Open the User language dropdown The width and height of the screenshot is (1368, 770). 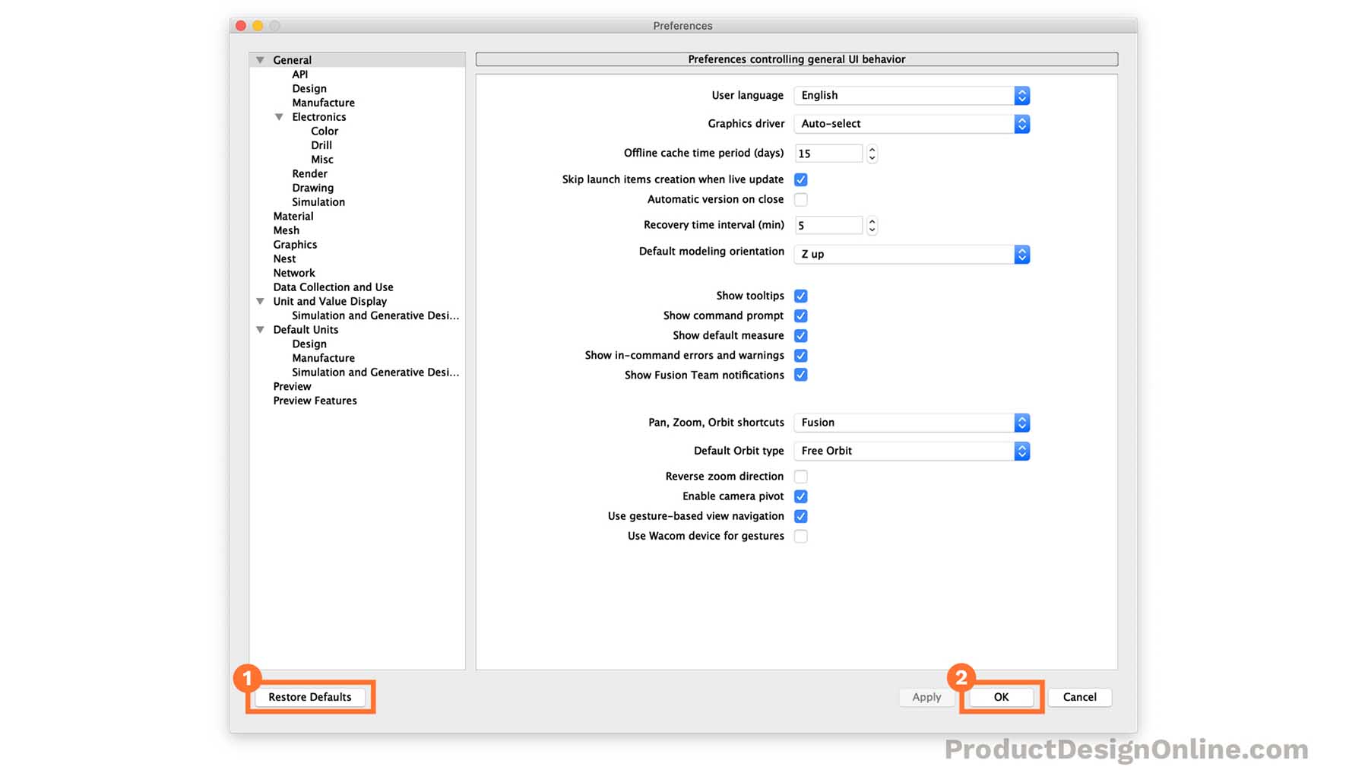[911, 95]
